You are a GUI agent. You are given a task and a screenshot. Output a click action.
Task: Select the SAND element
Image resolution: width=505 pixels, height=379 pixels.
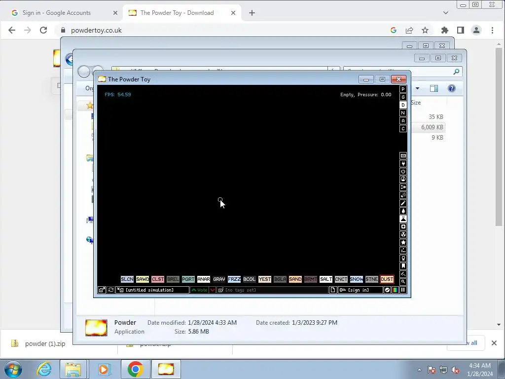295,279
